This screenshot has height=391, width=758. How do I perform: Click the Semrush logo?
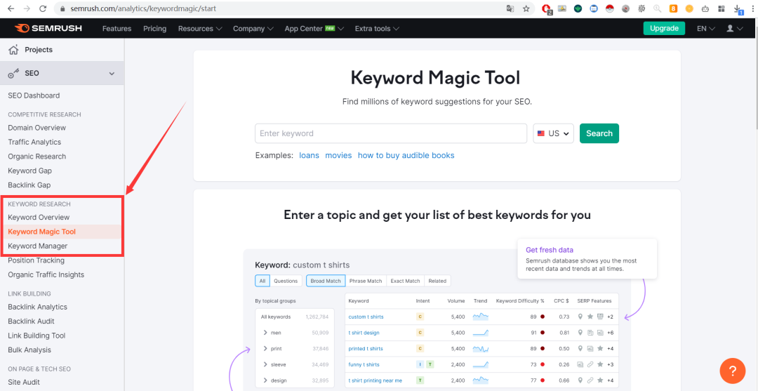[x=48, y=29]
